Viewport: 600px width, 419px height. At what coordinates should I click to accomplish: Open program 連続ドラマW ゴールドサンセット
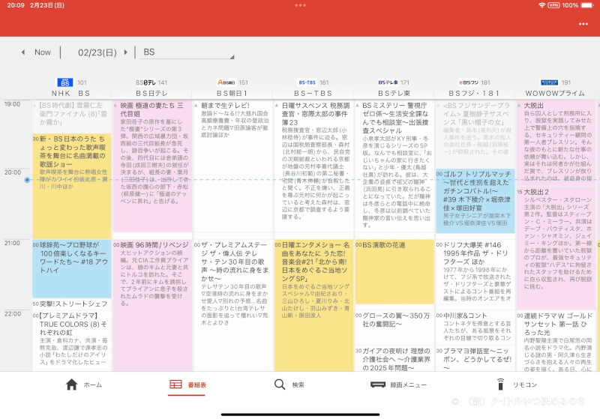(x=556, y=340)
